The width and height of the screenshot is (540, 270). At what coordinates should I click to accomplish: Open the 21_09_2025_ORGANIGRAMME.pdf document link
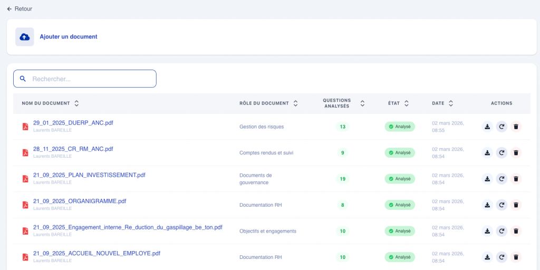(80, 201)
